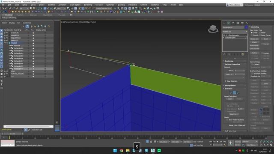Viewport: 274px width, 154px height.
Task: Open the File menu
Action: point(3,5)
